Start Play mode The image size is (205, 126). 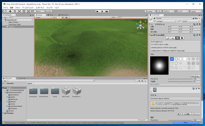(x=97, y=11)
